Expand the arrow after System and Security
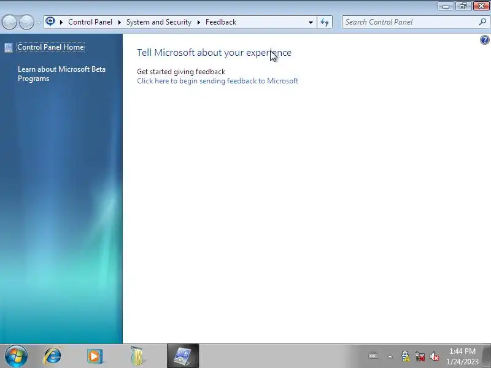The width and height of the screenshot is (491, 368). coord(198,22)
